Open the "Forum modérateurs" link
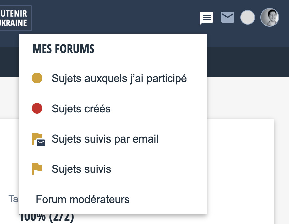 (x=82, y=199)
